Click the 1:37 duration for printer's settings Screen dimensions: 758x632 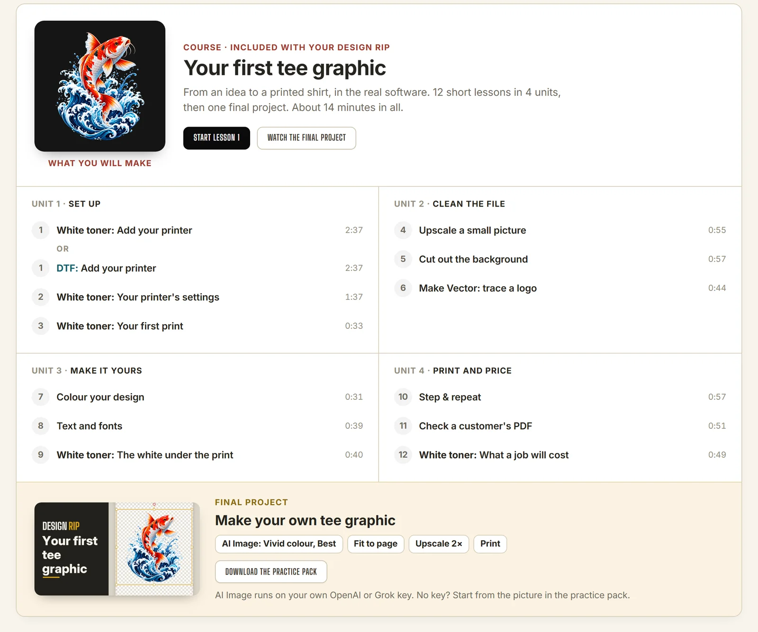(354, 297)
